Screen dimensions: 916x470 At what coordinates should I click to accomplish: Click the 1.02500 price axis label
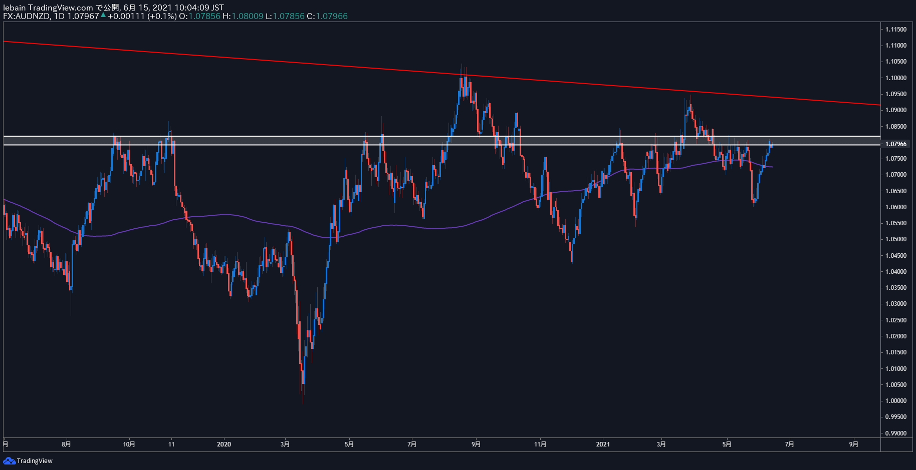coord(896,320)
